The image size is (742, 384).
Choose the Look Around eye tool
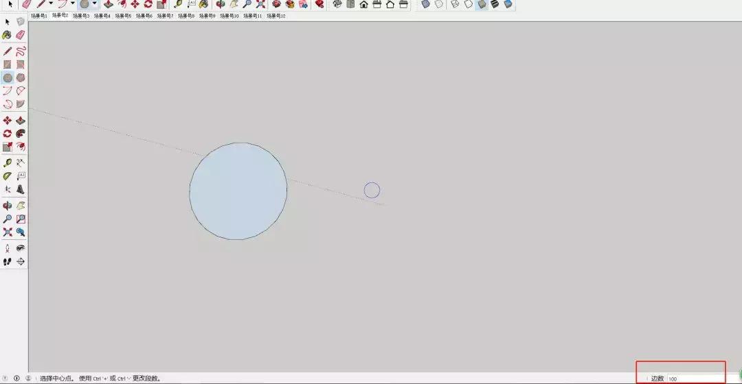pyautogui.click(x=21, y=248)
